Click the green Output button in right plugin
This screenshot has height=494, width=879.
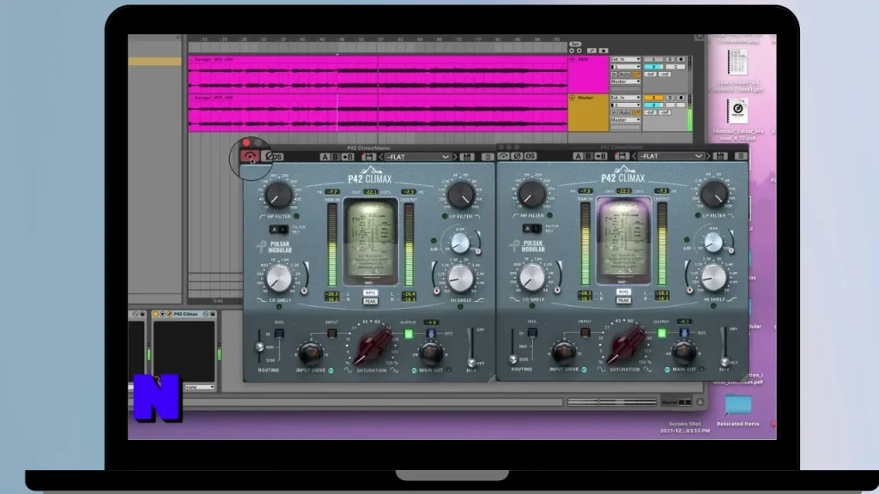662,333
